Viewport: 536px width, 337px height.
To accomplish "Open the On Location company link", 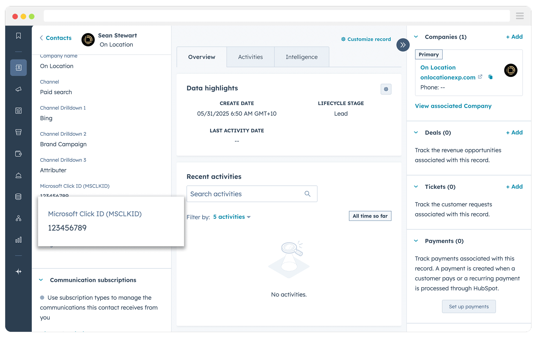I will (x=438, y=67).
